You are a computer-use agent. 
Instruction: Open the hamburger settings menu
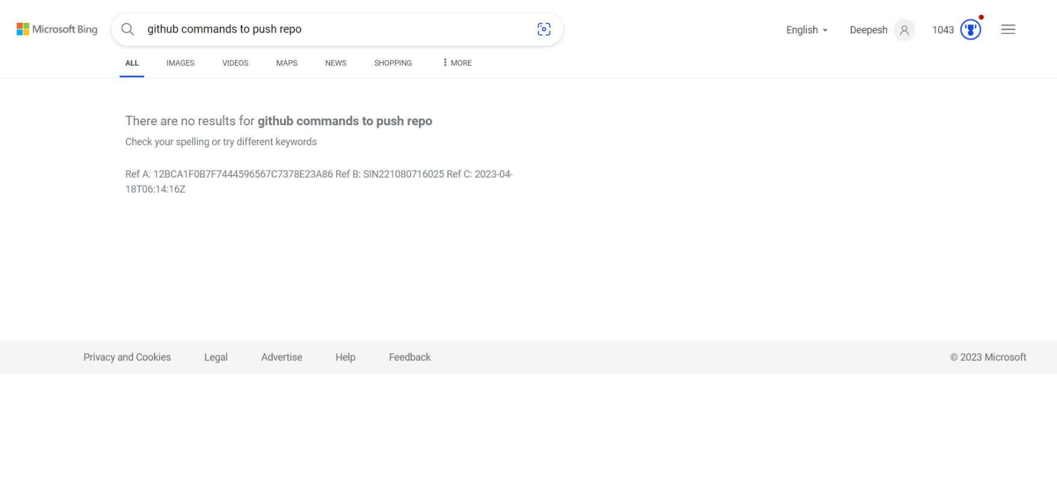[1008, 29]
